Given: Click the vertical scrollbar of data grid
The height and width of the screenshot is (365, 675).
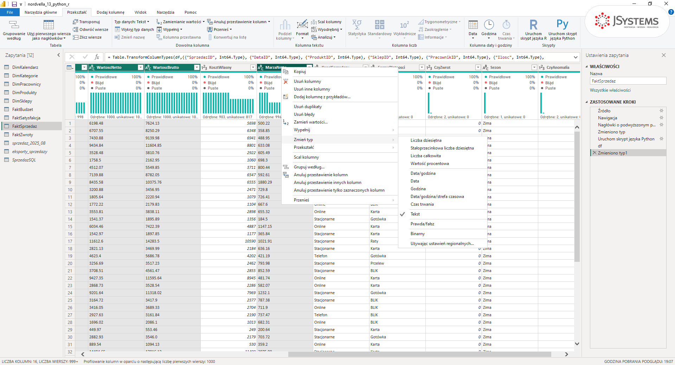Looking at the screenshot, I should (x=577, y=197).
